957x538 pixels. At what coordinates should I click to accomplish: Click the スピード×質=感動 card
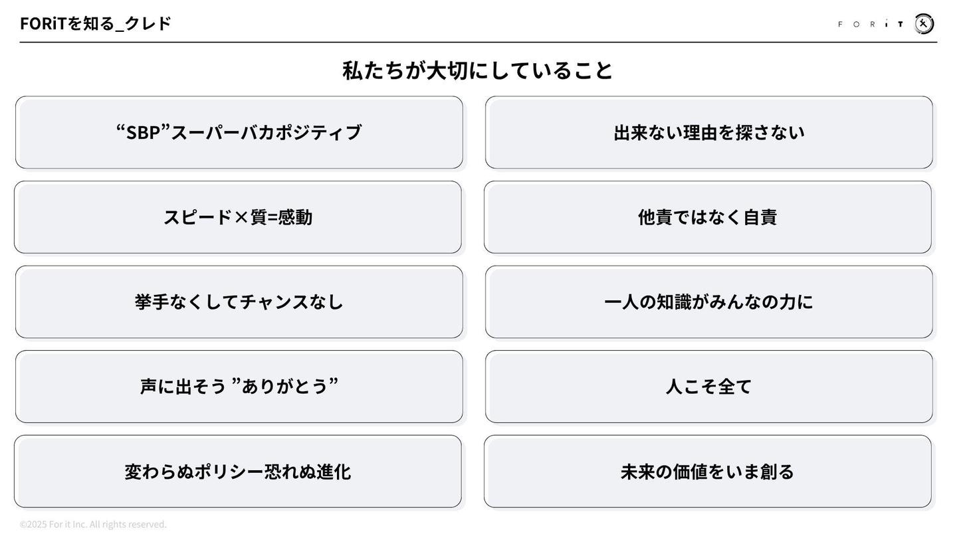(x=238, y=217)
